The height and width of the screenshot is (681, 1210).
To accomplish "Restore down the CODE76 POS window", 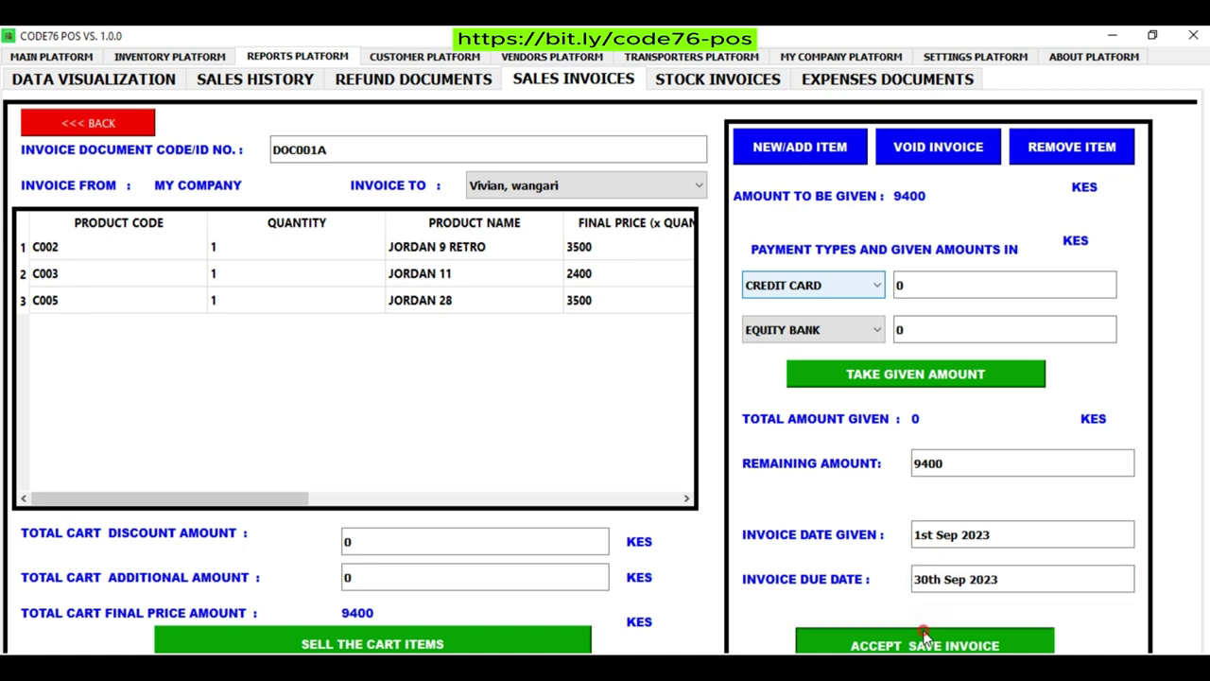I will pos(1152,35).
